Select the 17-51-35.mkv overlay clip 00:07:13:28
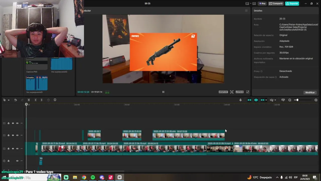This screenshot has height=181, width=321. coord(189,135)
